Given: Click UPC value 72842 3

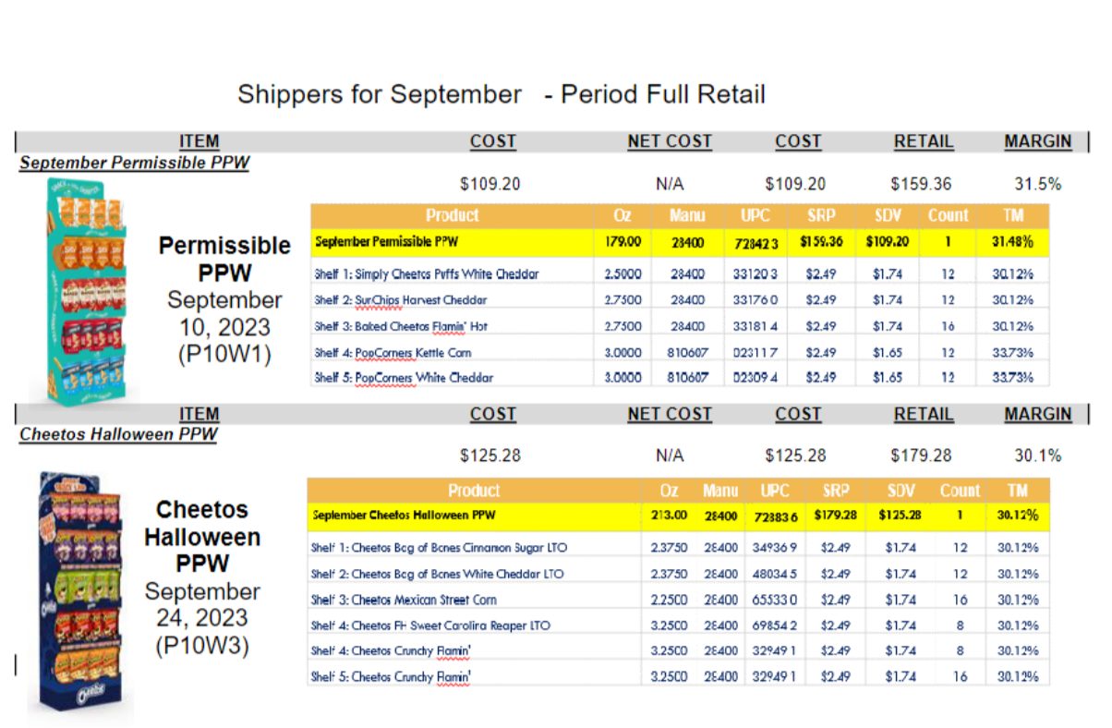Looking at the screenshot, I should click(755, 243).
